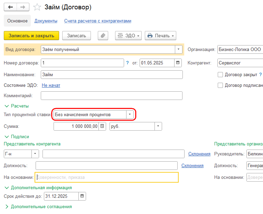263x214 pixels.
Task: Click the counterparty representative name field
Action: 113,154
